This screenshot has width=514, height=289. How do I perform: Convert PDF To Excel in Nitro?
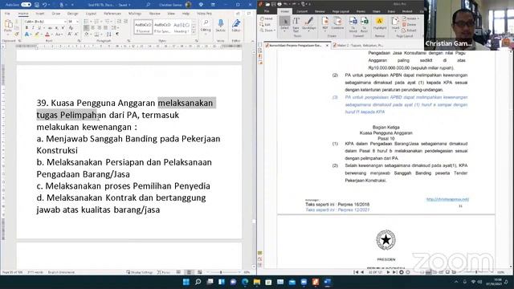[364, 24]
